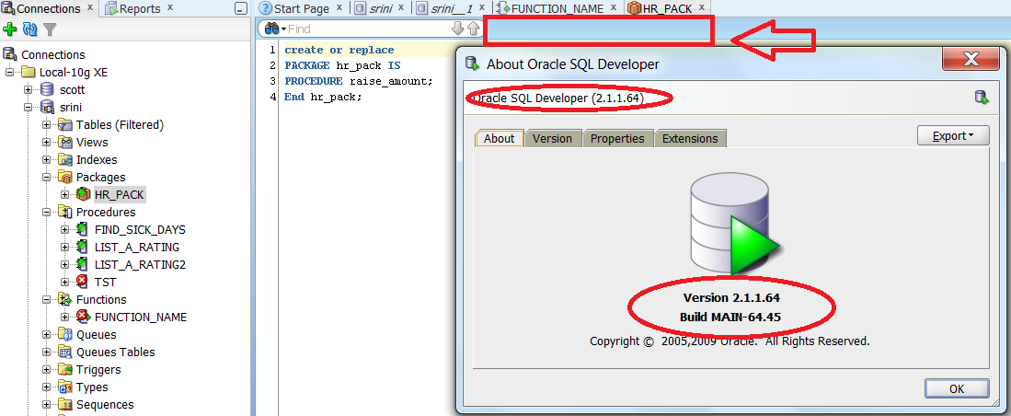The image size is (1011, 416).
Task: Switch to the srini worksheet tab
Action: [x=381, y=8]
